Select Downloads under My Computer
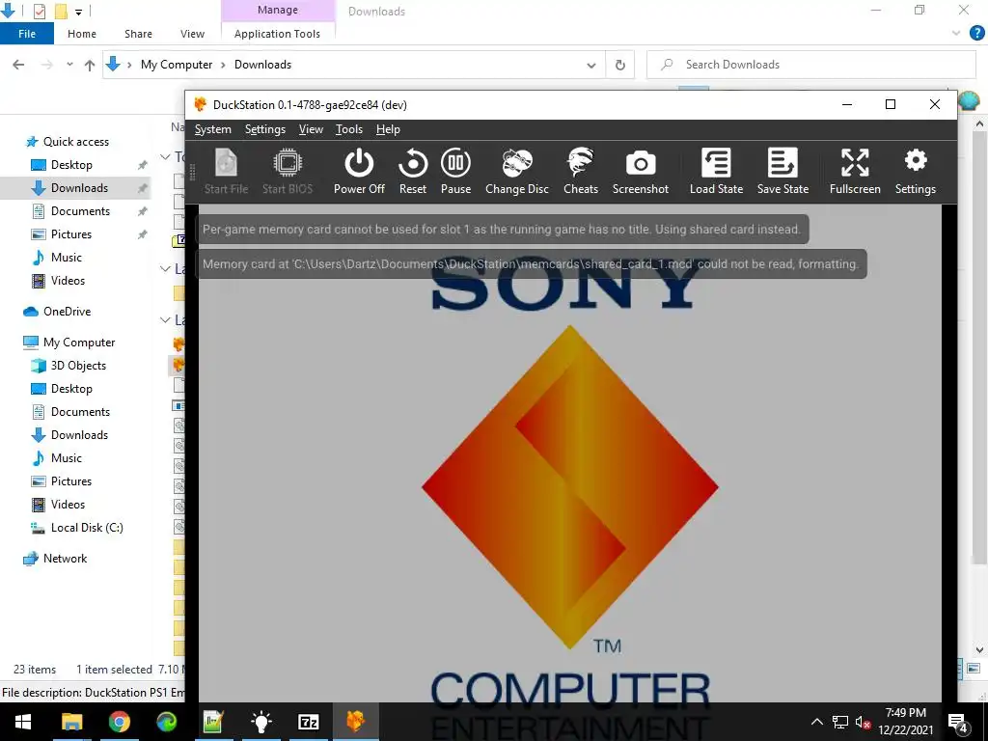The height and width of the screenshot is (741, 988). tap(79, 435)
